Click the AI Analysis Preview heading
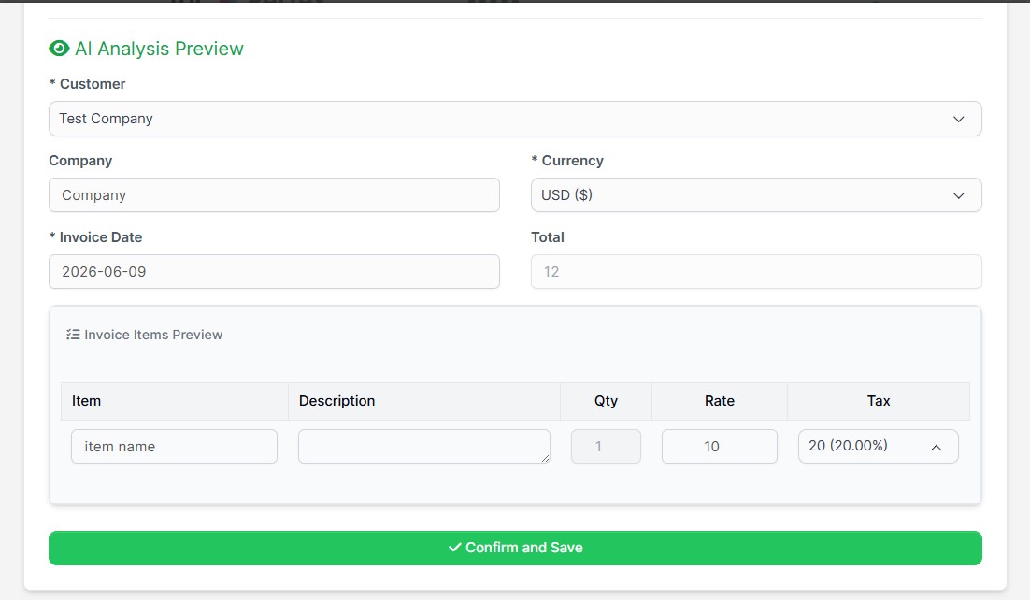Screen dimensions: 1030x600 pyautogui.click(x=159, y=49)
